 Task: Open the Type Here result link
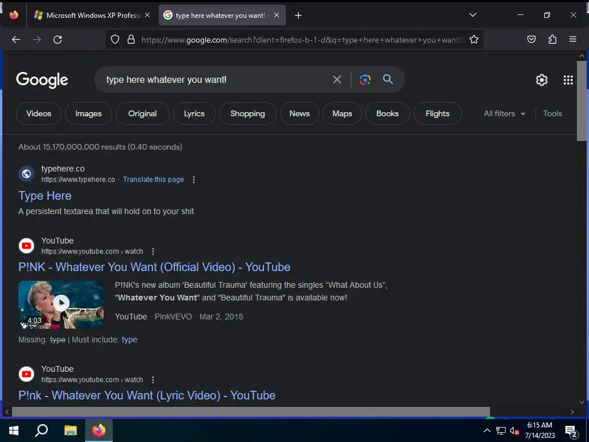point(45,196)
